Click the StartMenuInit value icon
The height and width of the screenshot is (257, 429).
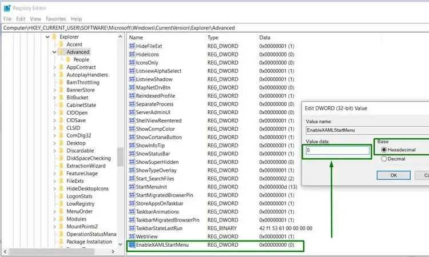pos(132,187)
